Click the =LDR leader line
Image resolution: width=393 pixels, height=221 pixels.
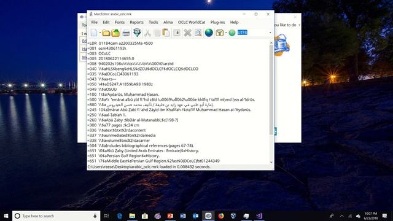point(120,43)
